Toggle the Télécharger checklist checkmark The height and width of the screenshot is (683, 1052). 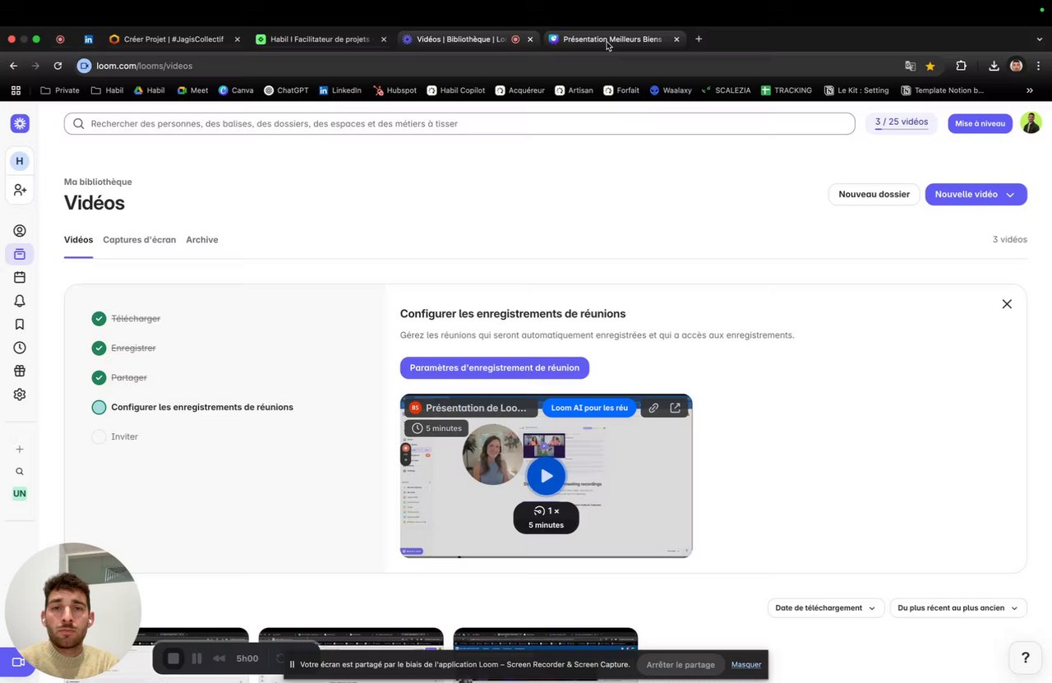(99, 318)
